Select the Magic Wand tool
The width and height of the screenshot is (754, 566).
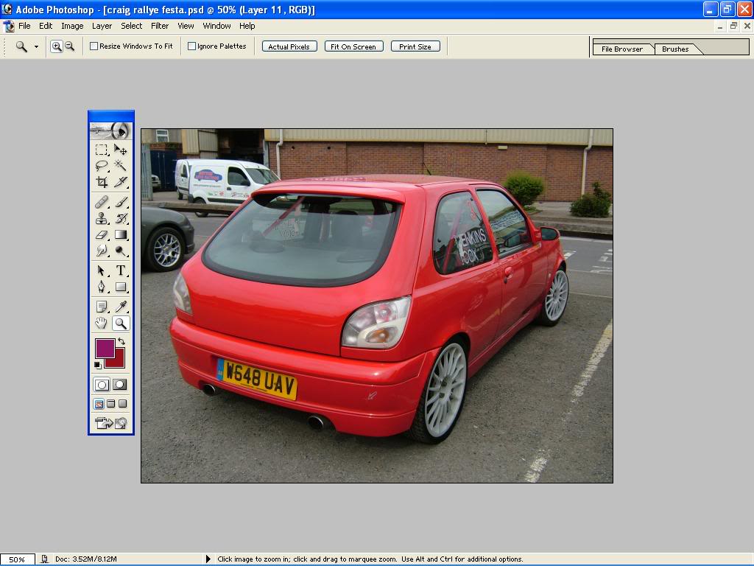[x=121, y=166]
